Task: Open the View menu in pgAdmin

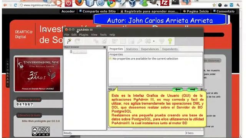Action: (94, 35)
